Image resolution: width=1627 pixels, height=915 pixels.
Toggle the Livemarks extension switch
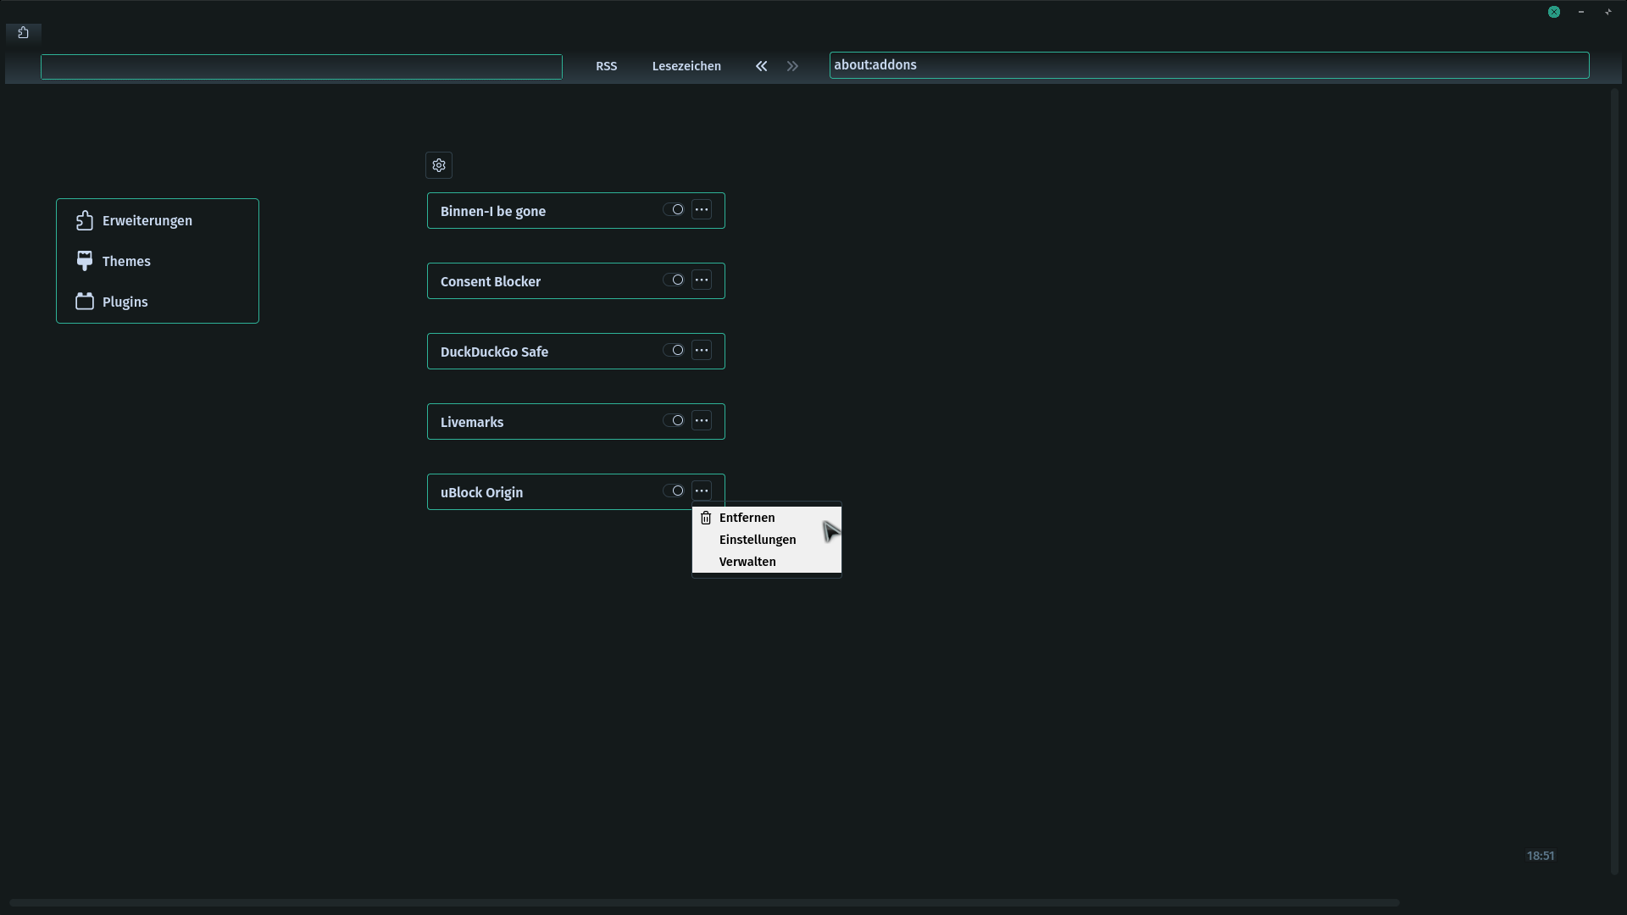tap(674, 420)
